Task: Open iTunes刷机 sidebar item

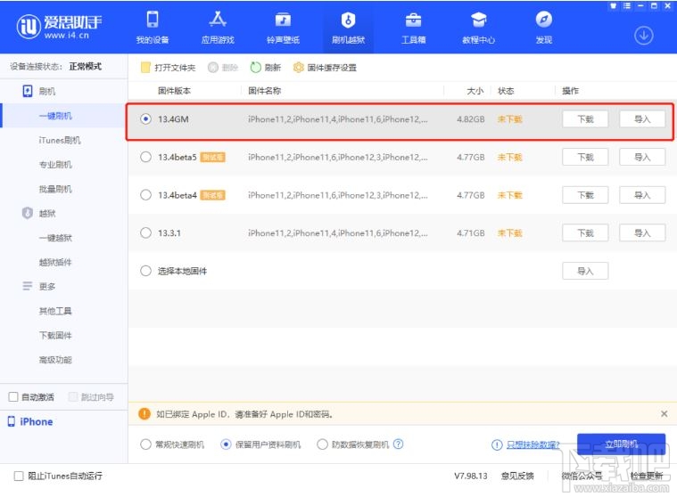Action: (60, 140)
